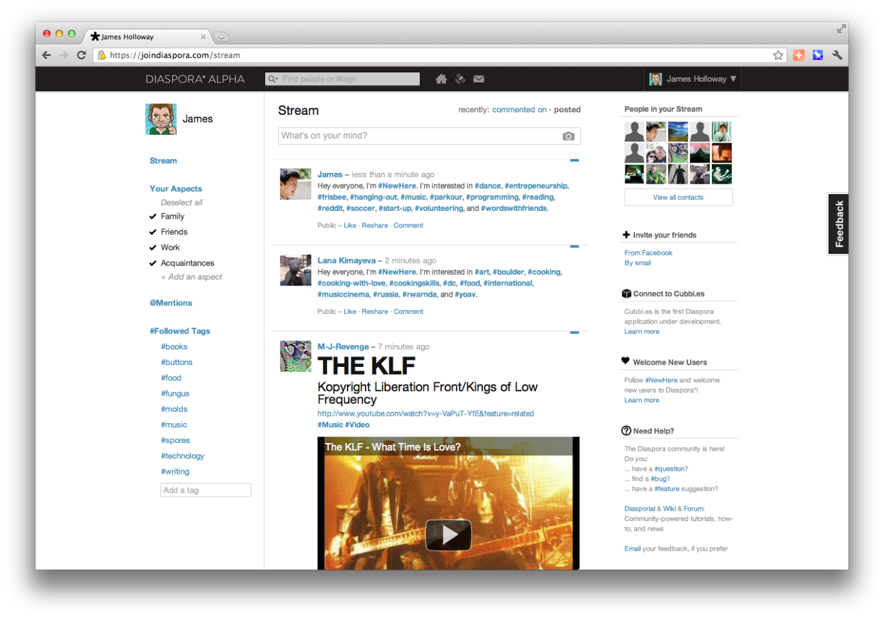
Task: Click the blue extension icon in toolbar
Action: point(818,55)
